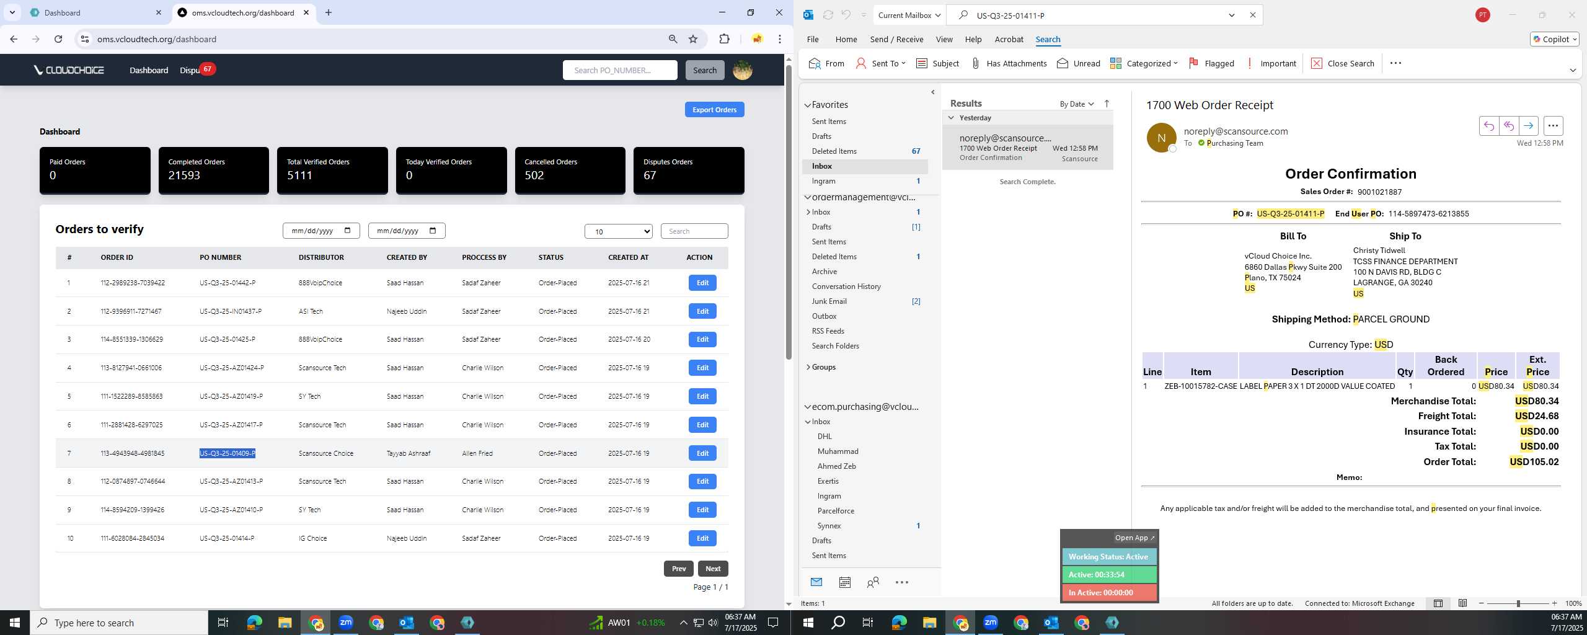Click the Chrome back arrow
The width and height of the screenshot is (1587, 635).
[x=14, y=39]
